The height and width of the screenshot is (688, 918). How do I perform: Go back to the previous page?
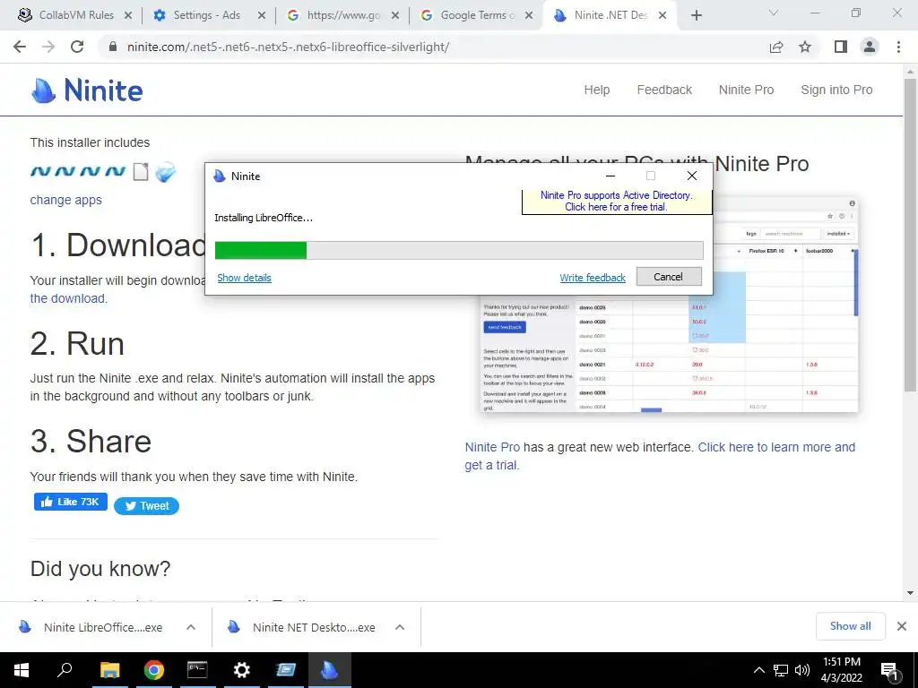click(x=20, y=47)
